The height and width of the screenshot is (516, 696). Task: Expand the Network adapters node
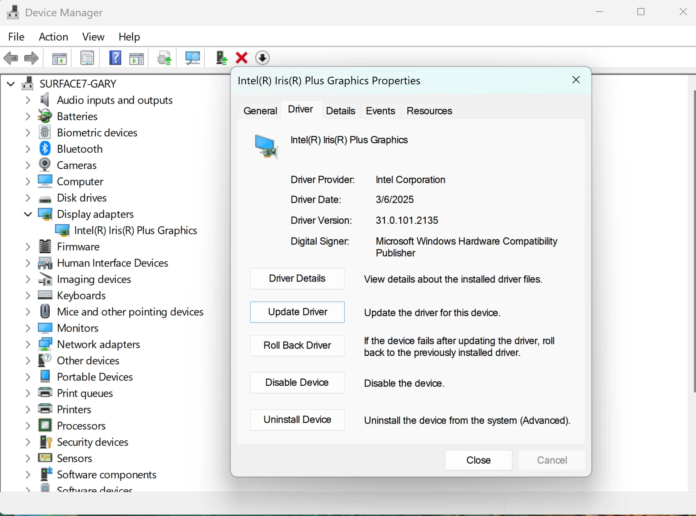pos(28,344)
